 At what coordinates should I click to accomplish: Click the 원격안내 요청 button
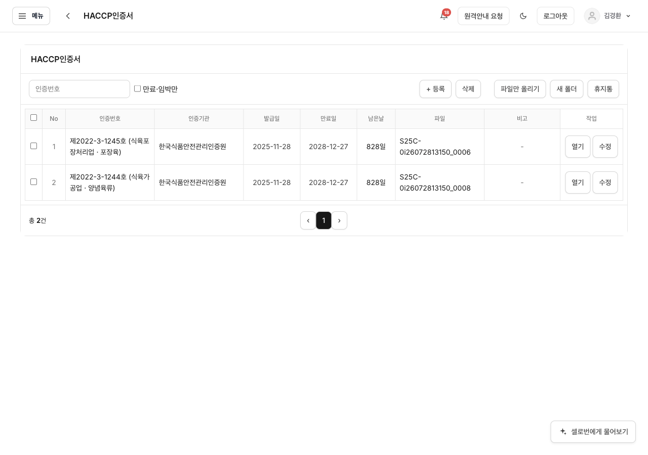click(x=483, y=16)
